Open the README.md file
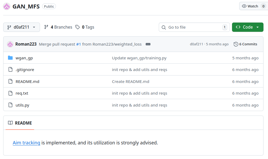 (27, 82)
